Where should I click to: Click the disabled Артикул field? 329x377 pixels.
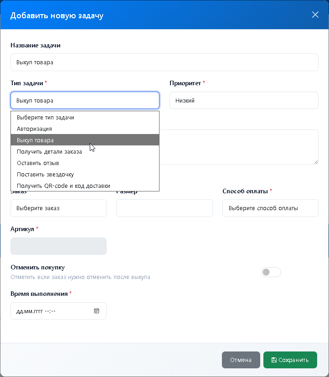click(58, 246)
